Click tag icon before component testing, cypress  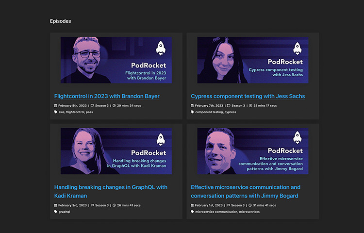pyautogui.click(x=192, y=112)
